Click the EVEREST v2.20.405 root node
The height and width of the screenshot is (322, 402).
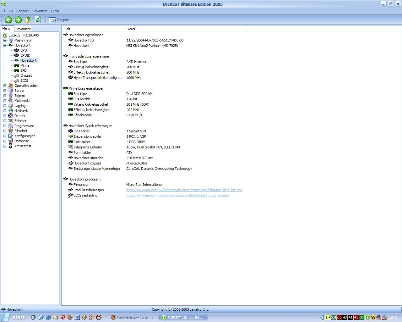24,35
